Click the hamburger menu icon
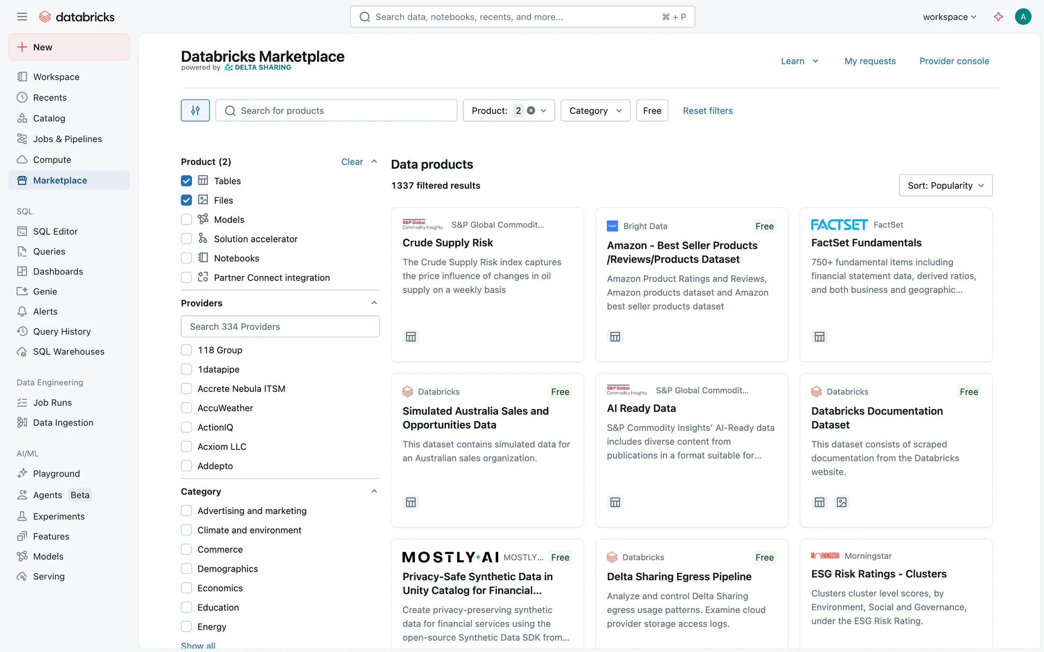Image resolution: width=1044 pixels, height=652 pixels. coord(22,17)
